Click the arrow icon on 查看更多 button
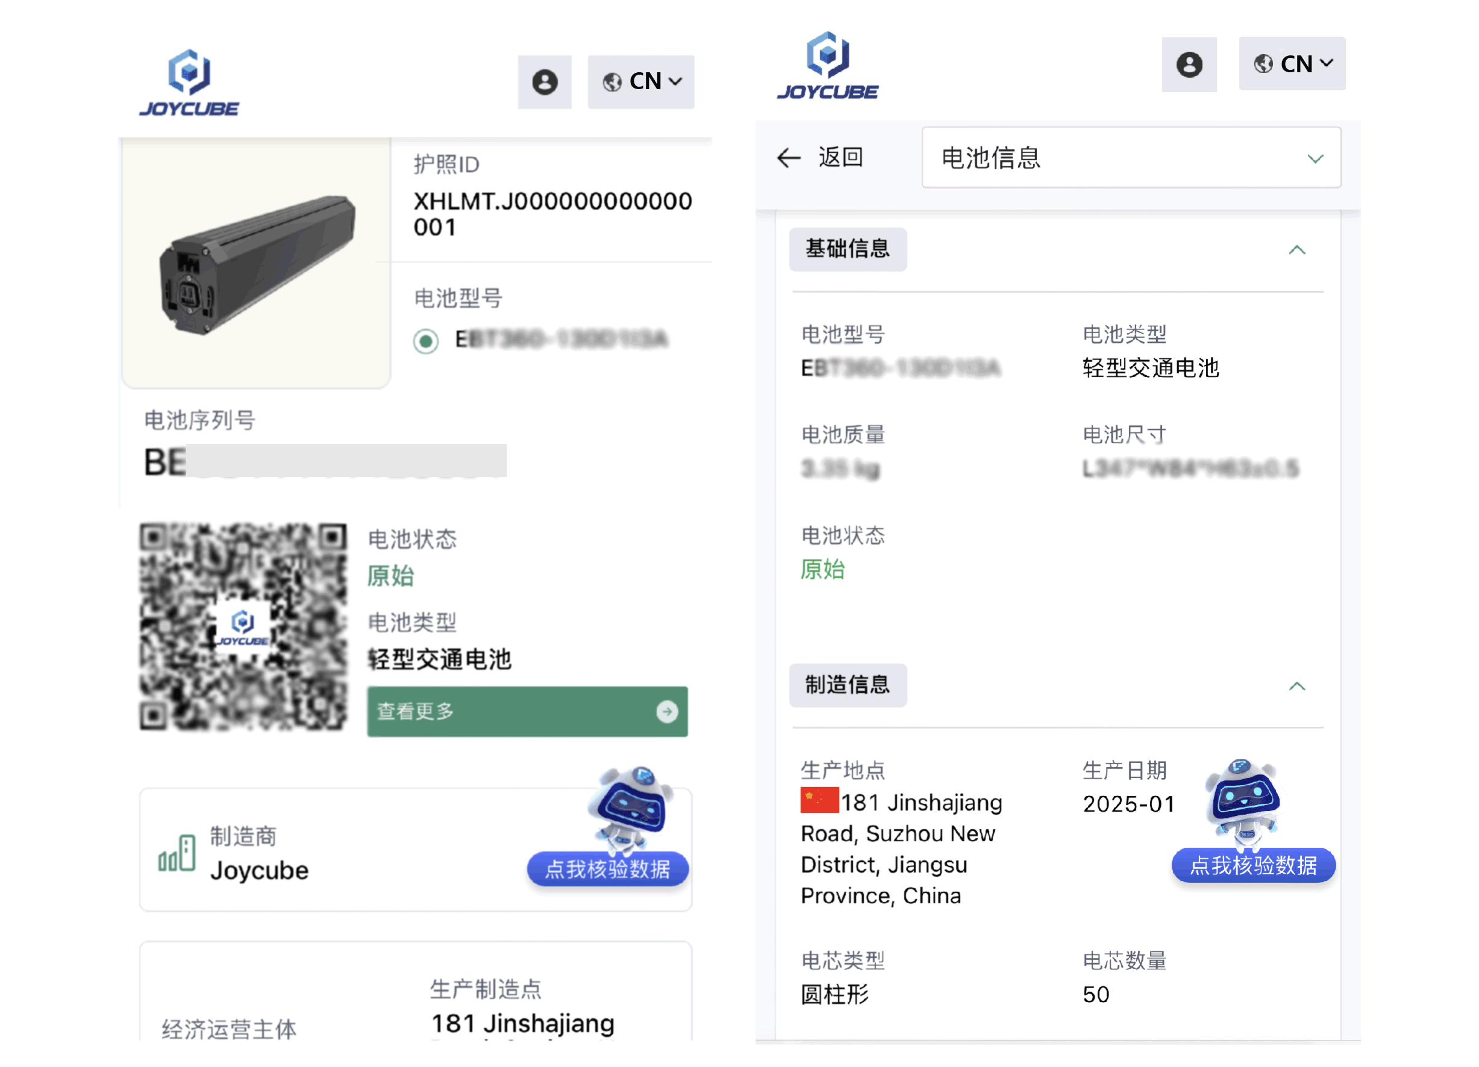This screenshot has width=1479, height=1067. [666, 711]
